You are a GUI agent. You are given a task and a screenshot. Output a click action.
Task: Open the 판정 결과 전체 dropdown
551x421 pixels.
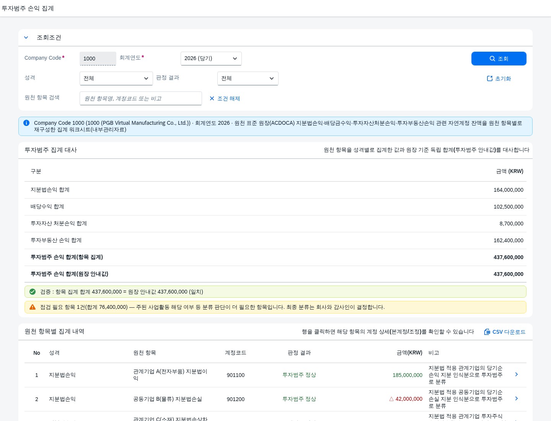(248, 78)
